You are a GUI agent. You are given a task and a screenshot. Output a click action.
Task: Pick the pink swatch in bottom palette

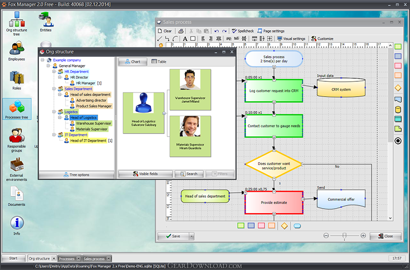pos(261,226)
